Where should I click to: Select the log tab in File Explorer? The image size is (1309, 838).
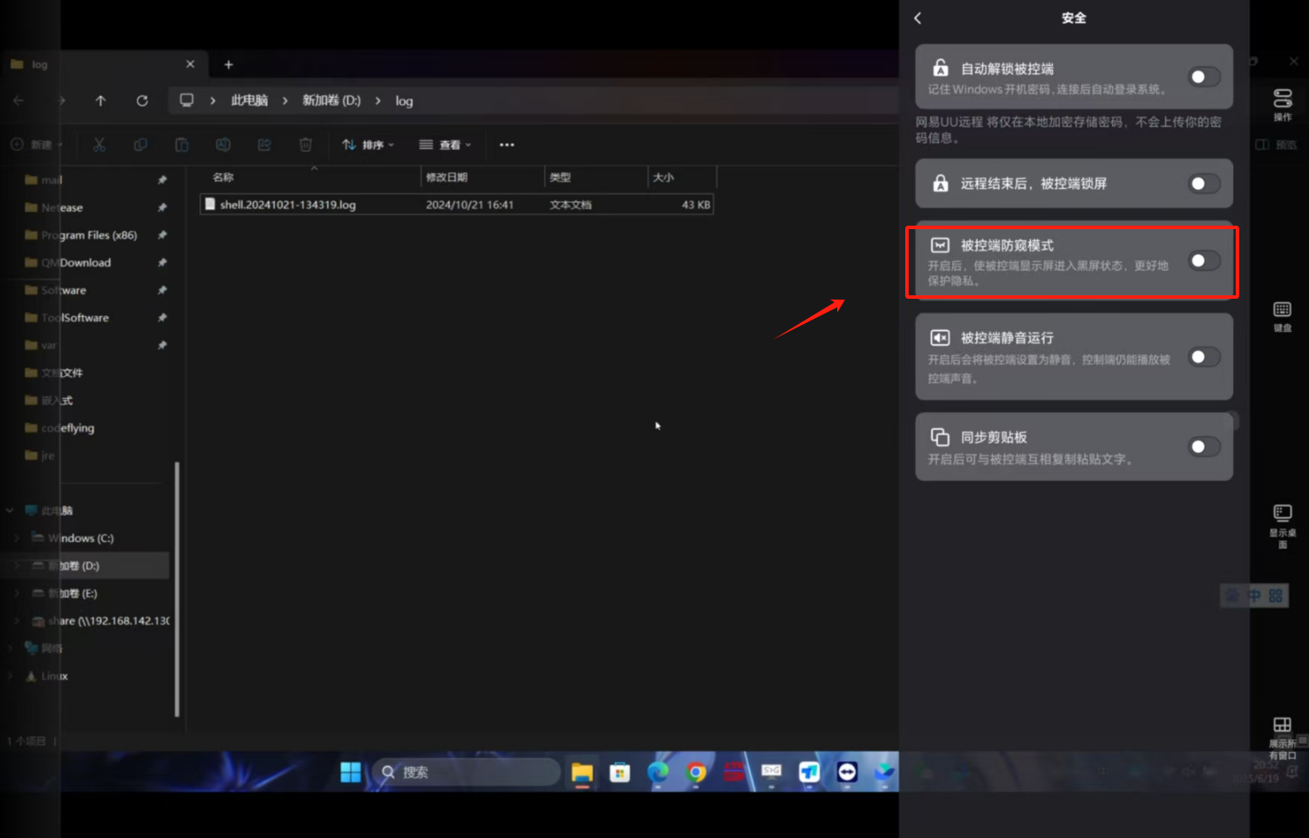[x=105, y=64]
